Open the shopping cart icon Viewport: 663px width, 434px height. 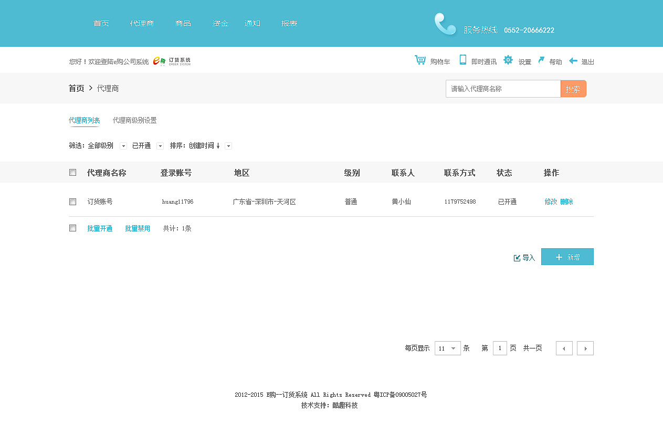(420, 60)
